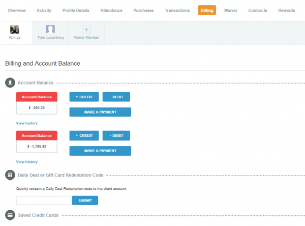Select Tyler Lasenberg avatar

50,30
